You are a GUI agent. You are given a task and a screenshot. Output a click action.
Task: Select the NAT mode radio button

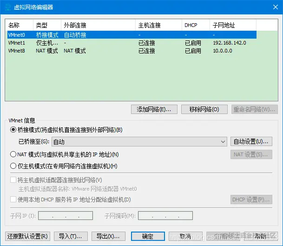(13, 154)
